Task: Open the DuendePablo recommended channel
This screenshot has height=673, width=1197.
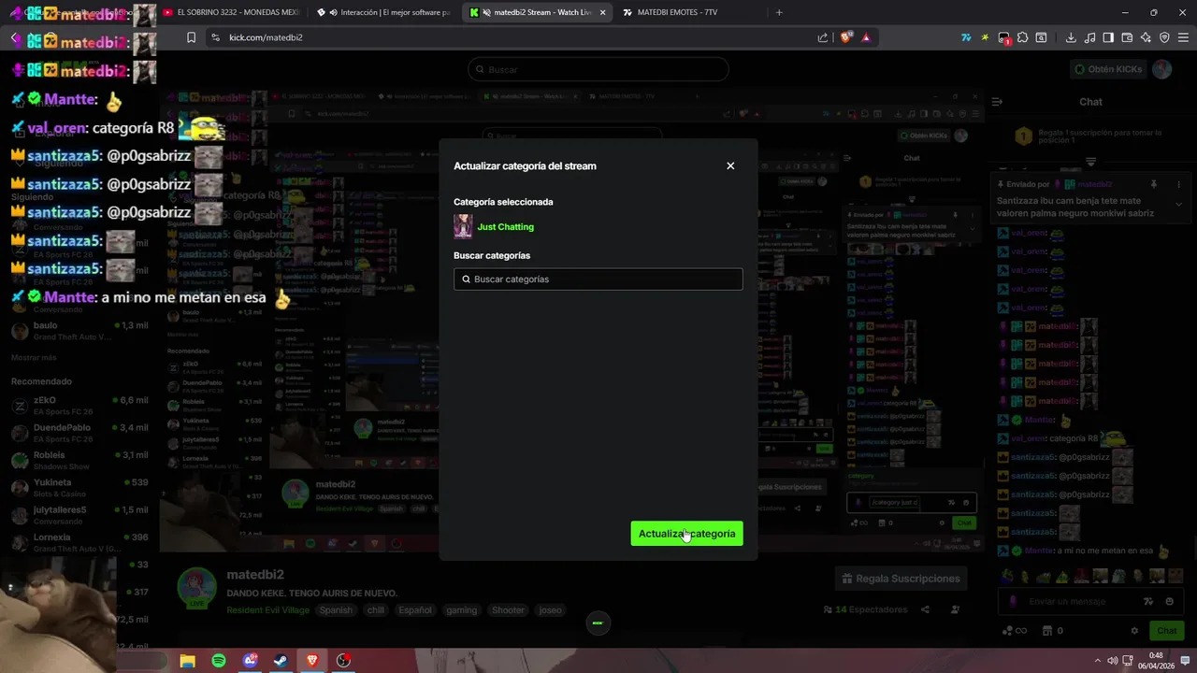Action: point(79,433)
